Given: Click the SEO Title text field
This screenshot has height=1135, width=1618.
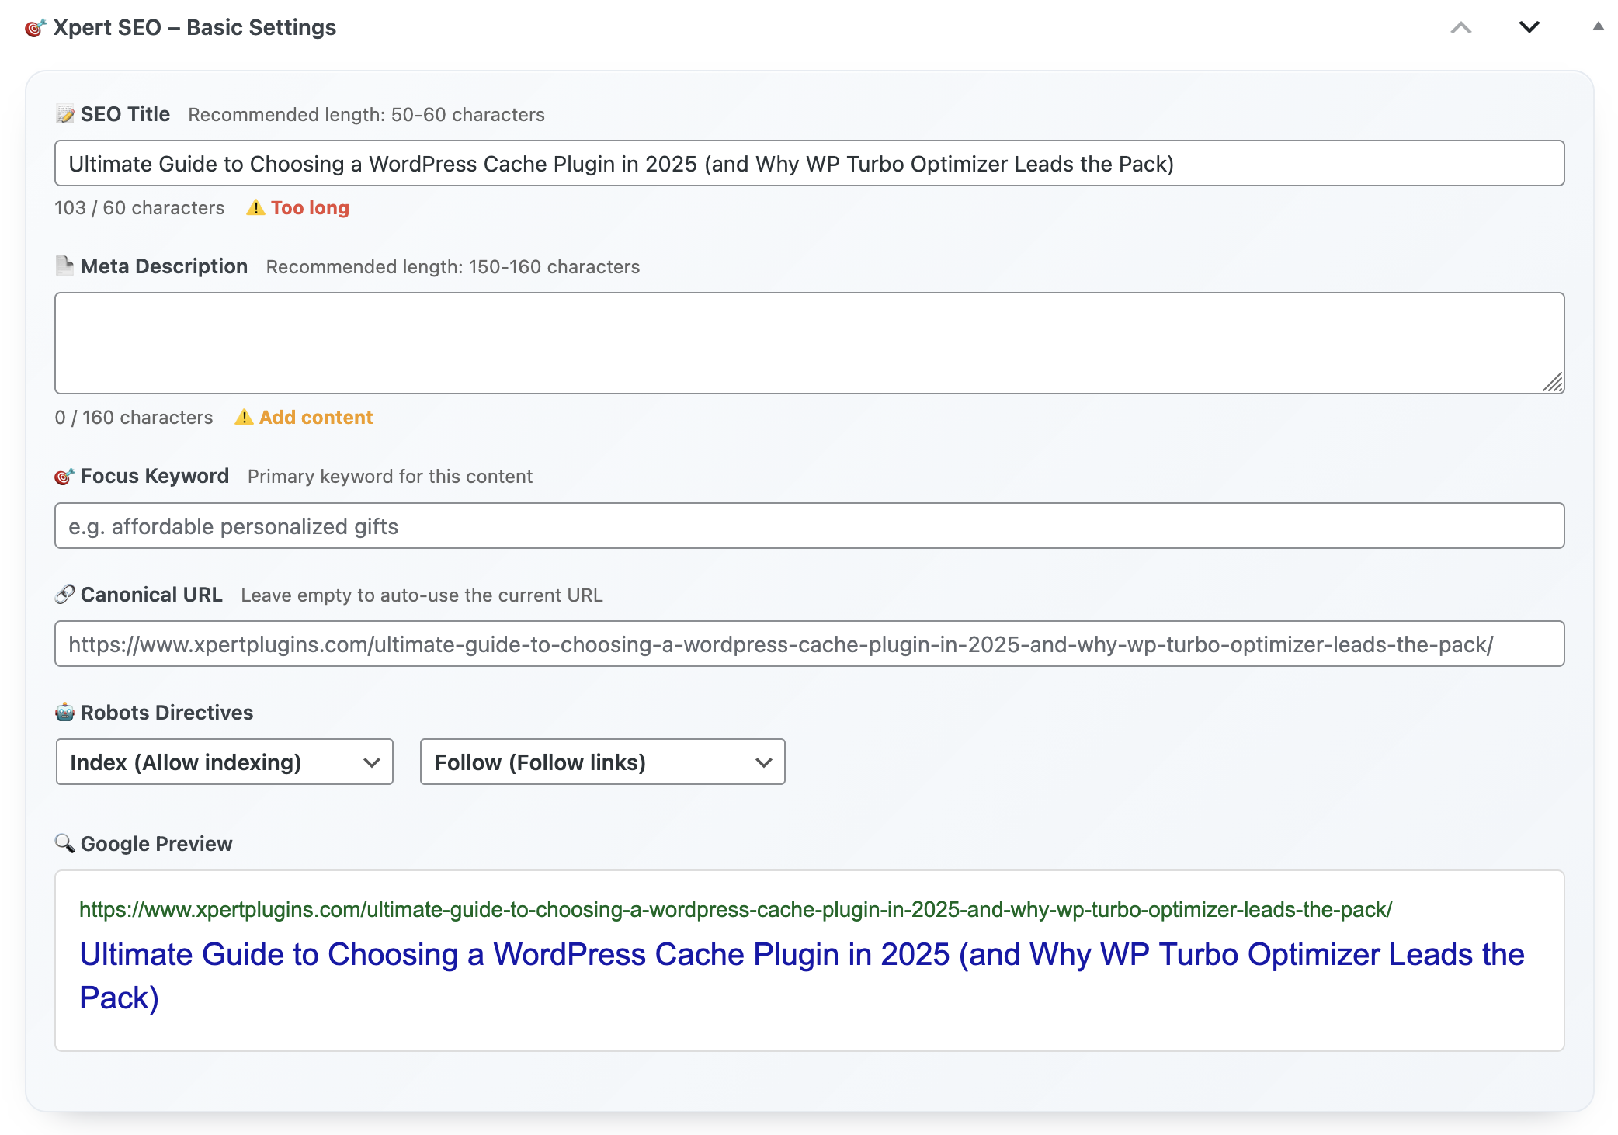Looking at the screenshot, I should coord(809,163).
